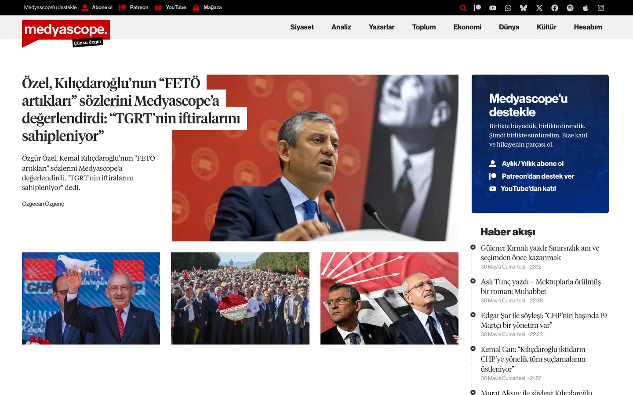Viewport: 633px width, 395px height.
Task: Click timestamp 30 Mayıs Cumartesi - 22:38
Action: [x=512, y=301]
